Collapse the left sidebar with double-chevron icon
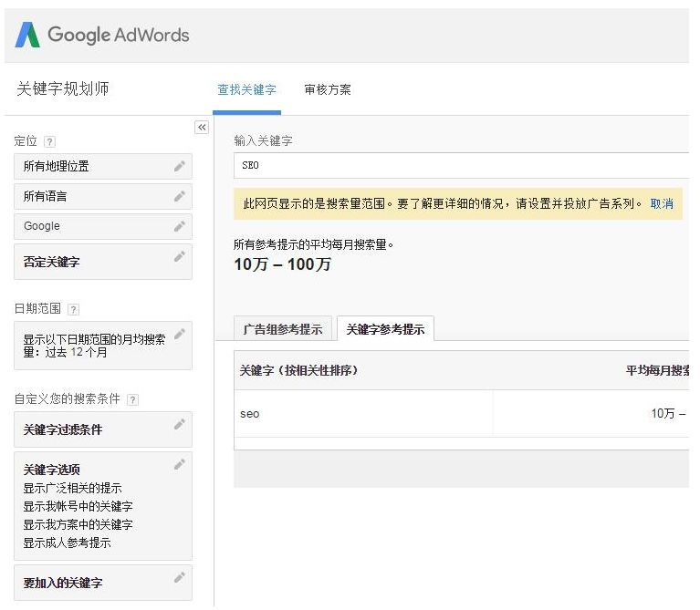Screen dimensions: 700x610 [202, 128]
